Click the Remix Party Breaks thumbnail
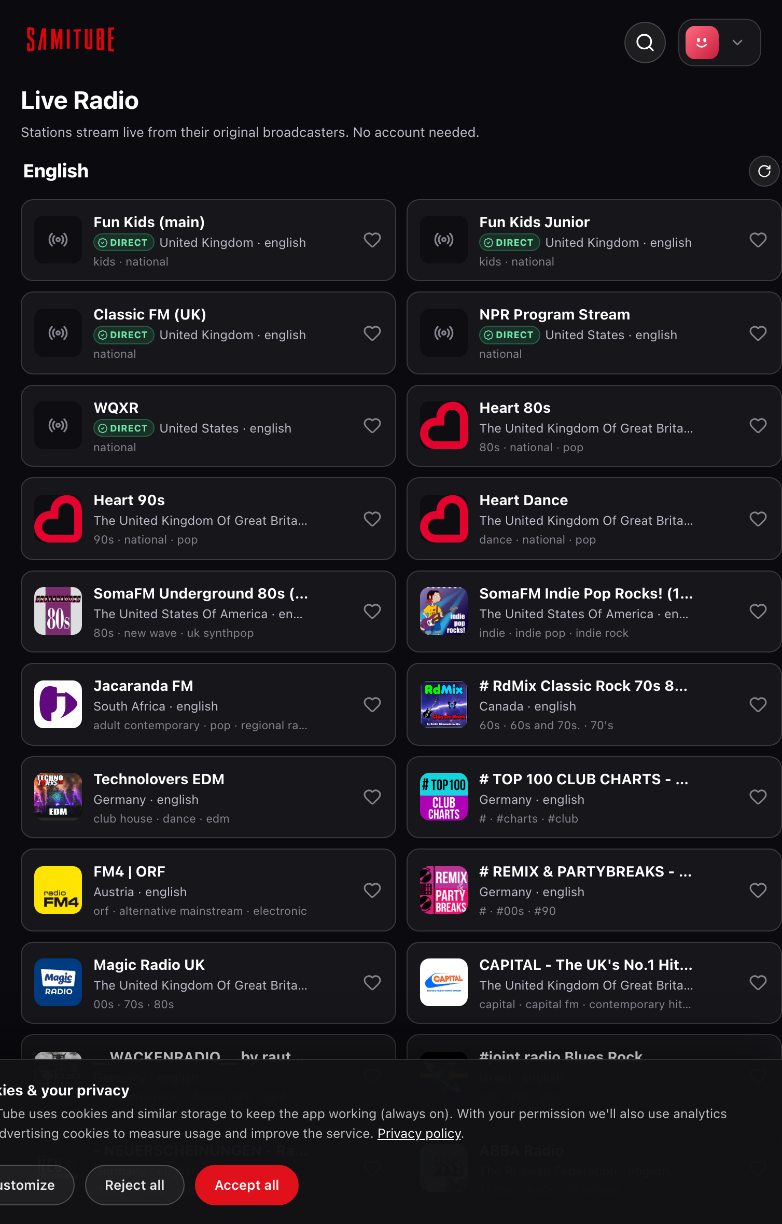The height and width of the screenshot is (1224, 782). click(444, 890)
